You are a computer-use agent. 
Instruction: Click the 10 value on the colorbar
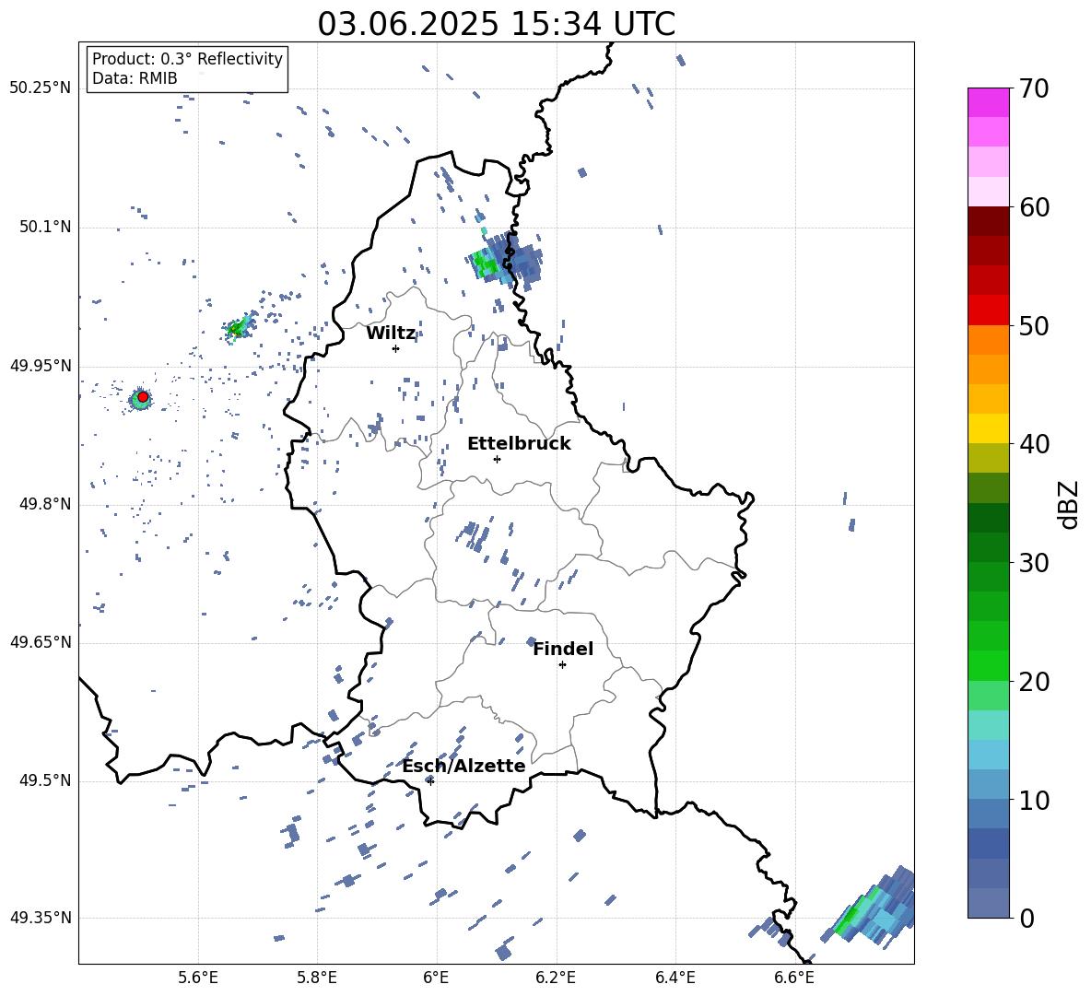[x=1034, y=800]
